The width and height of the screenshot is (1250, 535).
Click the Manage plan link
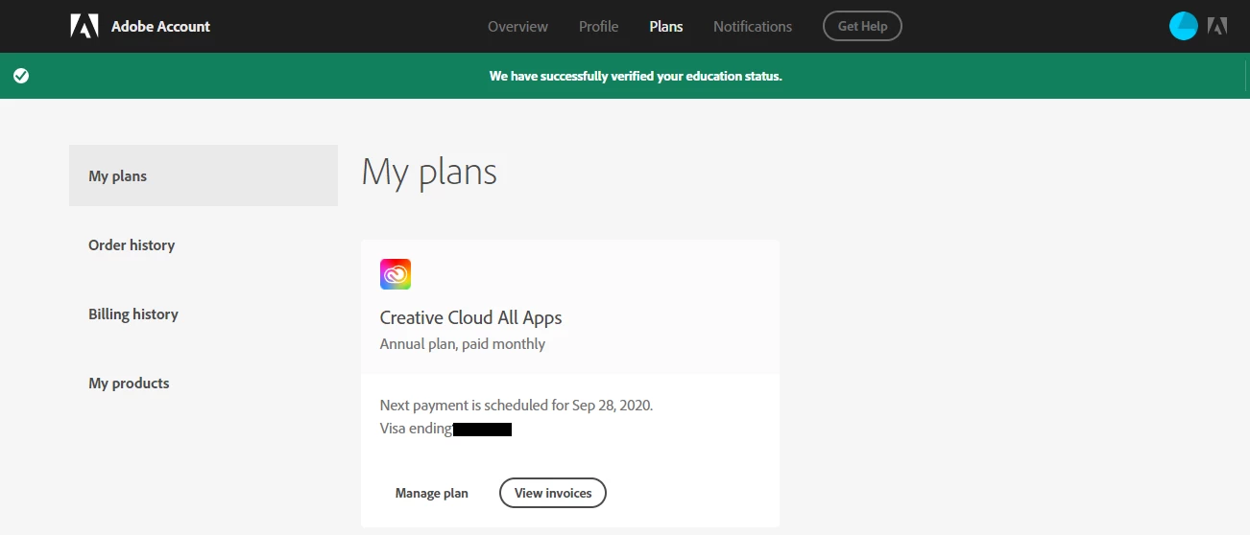click(x=432, y=493)
